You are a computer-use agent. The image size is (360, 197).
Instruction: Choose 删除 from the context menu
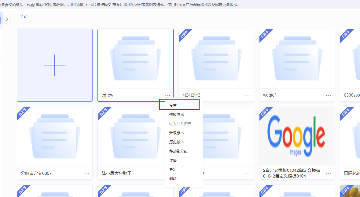tap(173, 179)
